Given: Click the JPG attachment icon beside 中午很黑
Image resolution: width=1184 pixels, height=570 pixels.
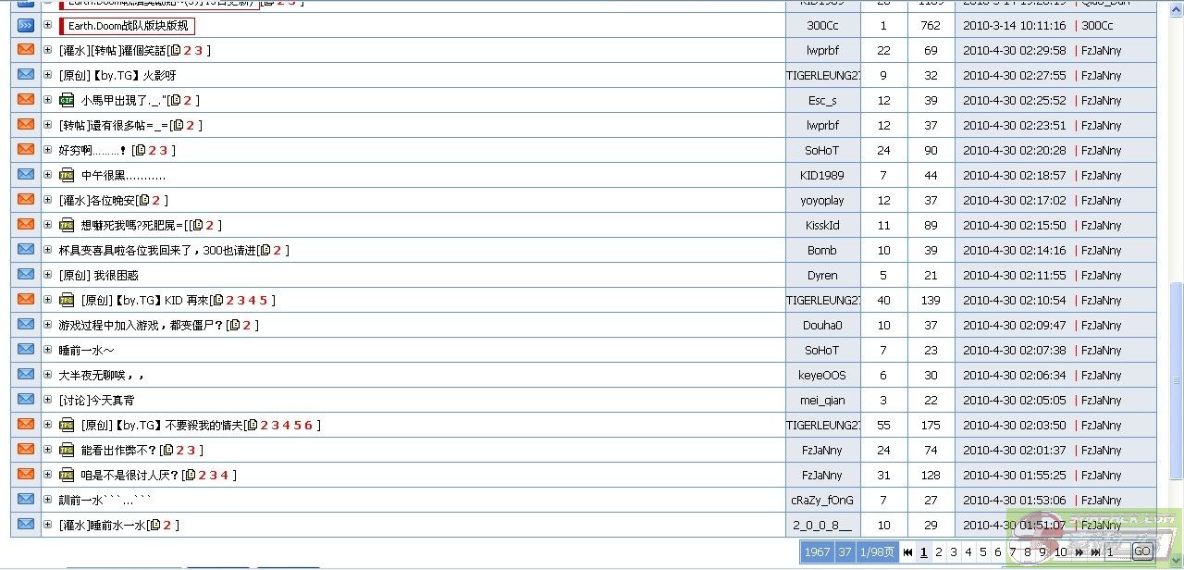Looking at the screenshot, I should pyautogui.click(x=67, y=175).
